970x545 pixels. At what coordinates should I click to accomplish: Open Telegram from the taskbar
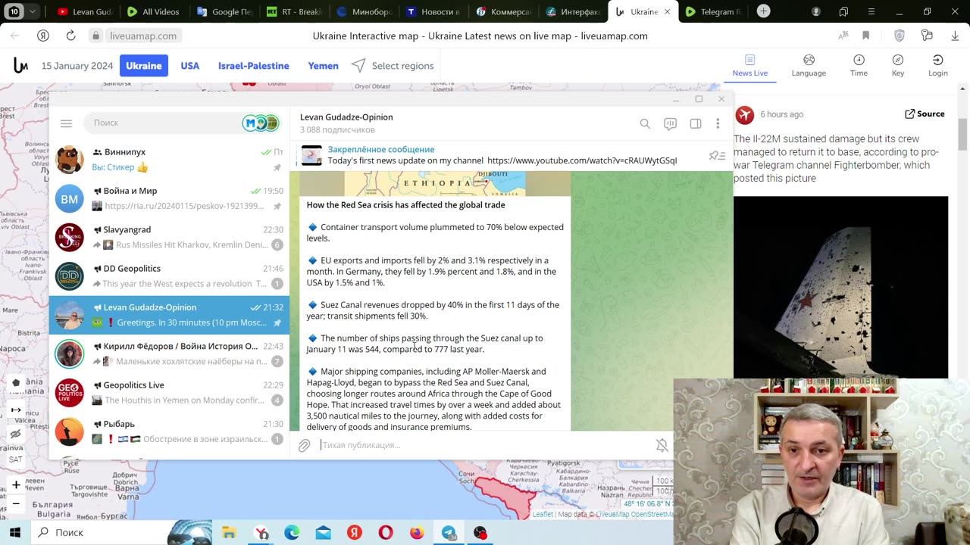coord(449,533)
